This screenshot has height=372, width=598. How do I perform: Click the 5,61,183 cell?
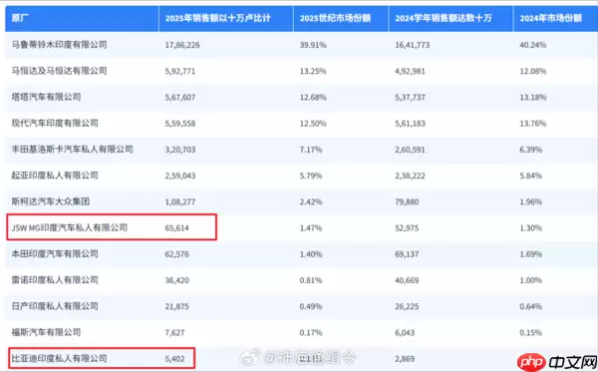coord(410,124)
